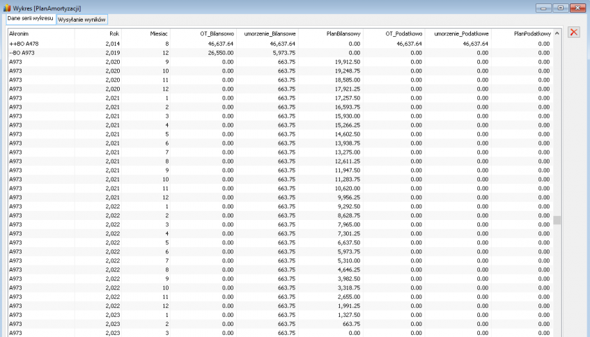Select the 1,991.25 plan value
Screen dimensions: 590x337
(x=349, y=306)
